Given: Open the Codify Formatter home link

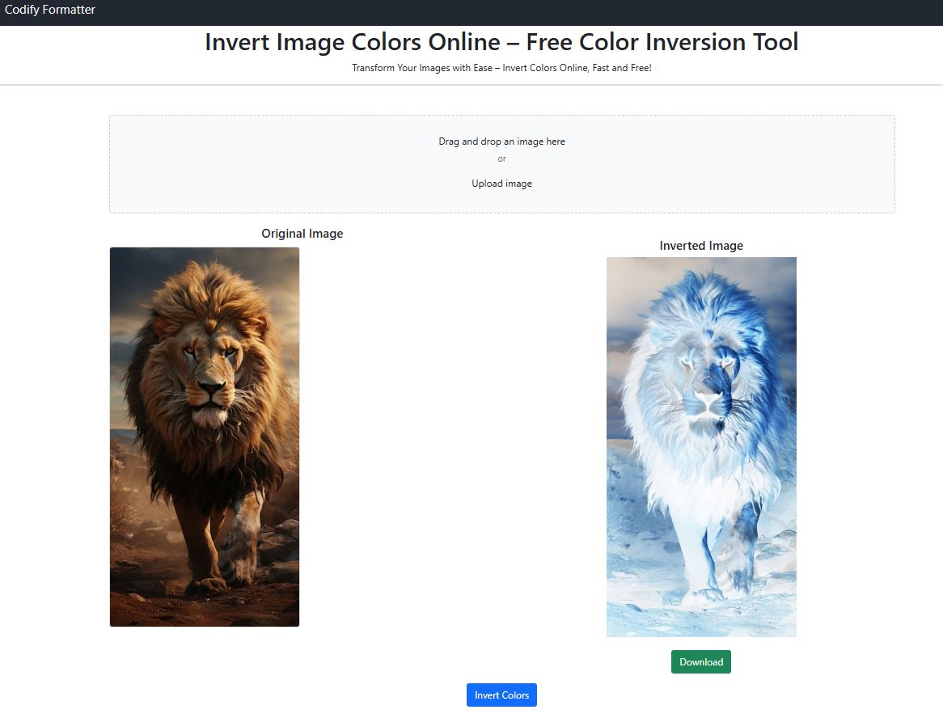Looking at the screenshot, I should coord(50,10).
